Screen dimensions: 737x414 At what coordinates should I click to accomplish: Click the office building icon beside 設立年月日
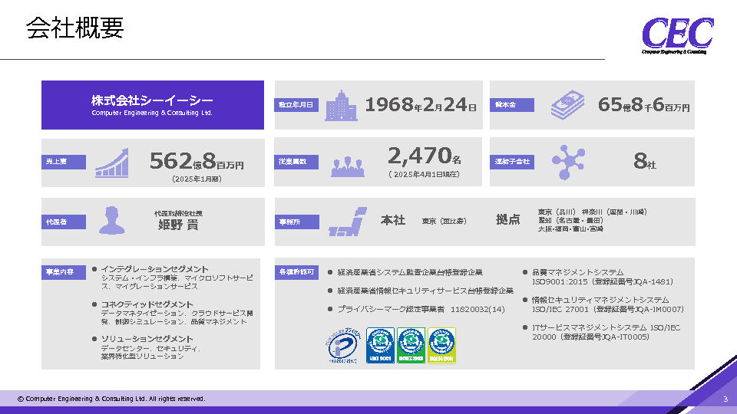(341, 105)
